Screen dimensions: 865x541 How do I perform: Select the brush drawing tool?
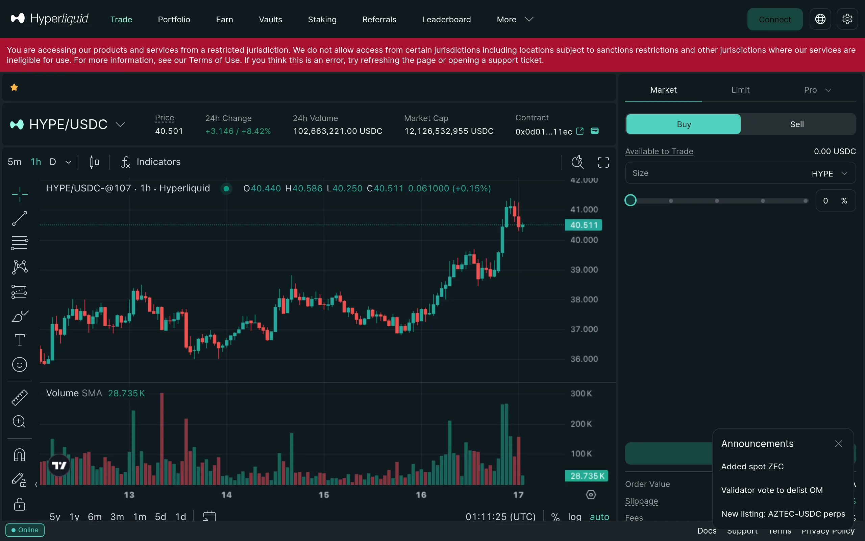[20, 316]
